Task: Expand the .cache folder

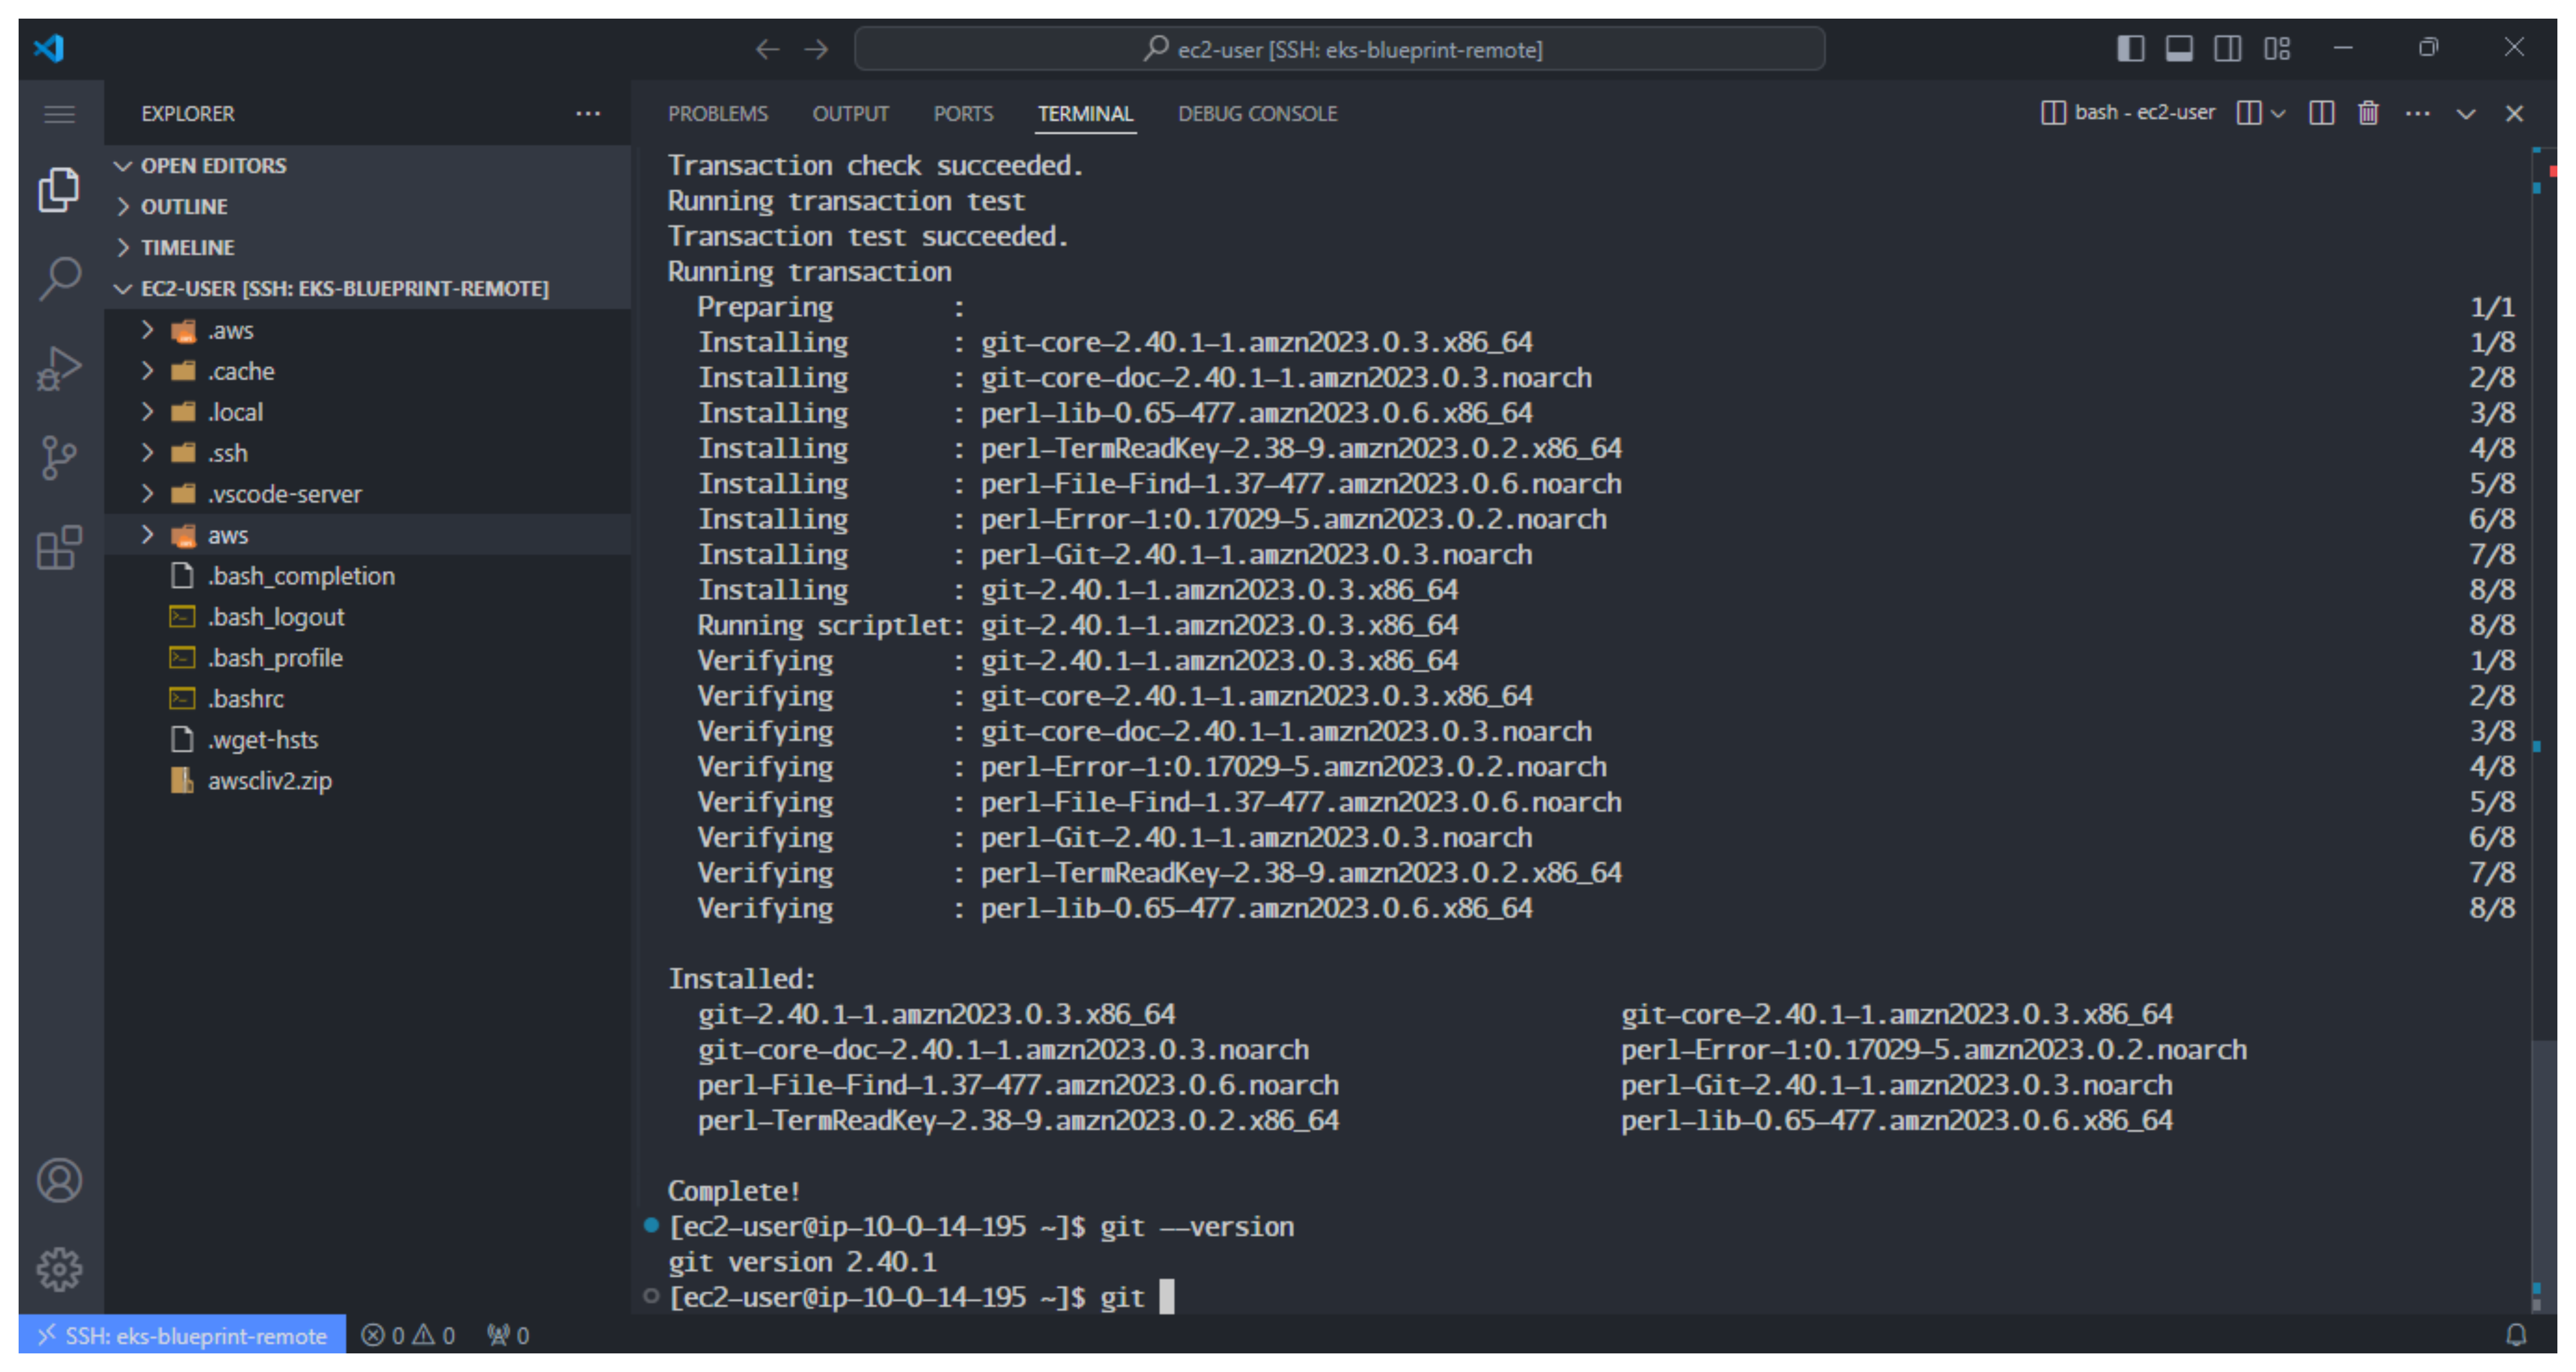Action: (368, 372)
